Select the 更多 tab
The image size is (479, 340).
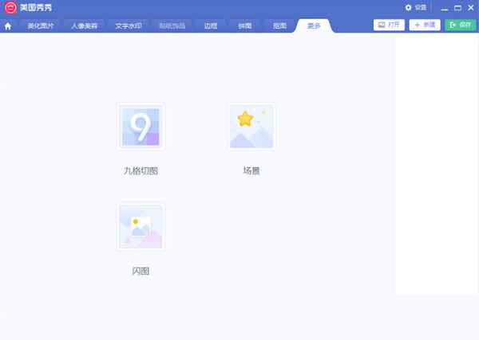pos(314,25)
